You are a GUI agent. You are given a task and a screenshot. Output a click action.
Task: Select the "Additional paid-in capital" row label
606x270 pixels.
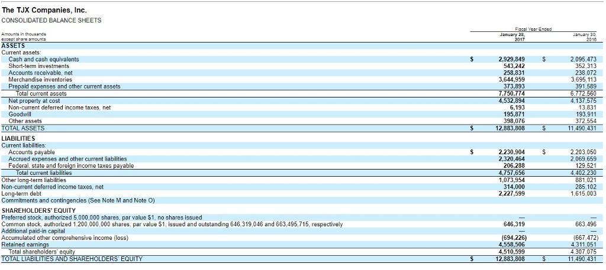point(33,231)
